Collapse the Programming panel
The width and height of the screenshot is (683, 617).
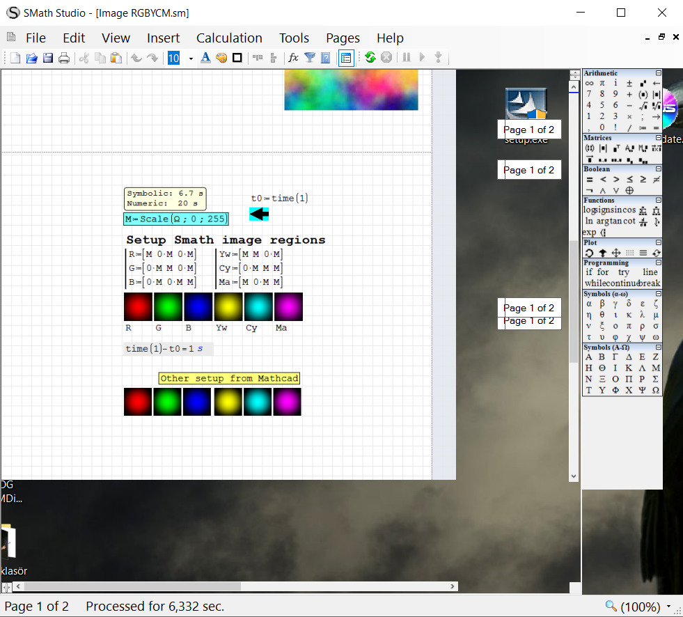click(658, 263)
